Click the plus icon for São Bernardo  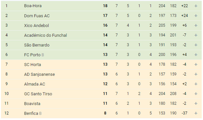196,45
